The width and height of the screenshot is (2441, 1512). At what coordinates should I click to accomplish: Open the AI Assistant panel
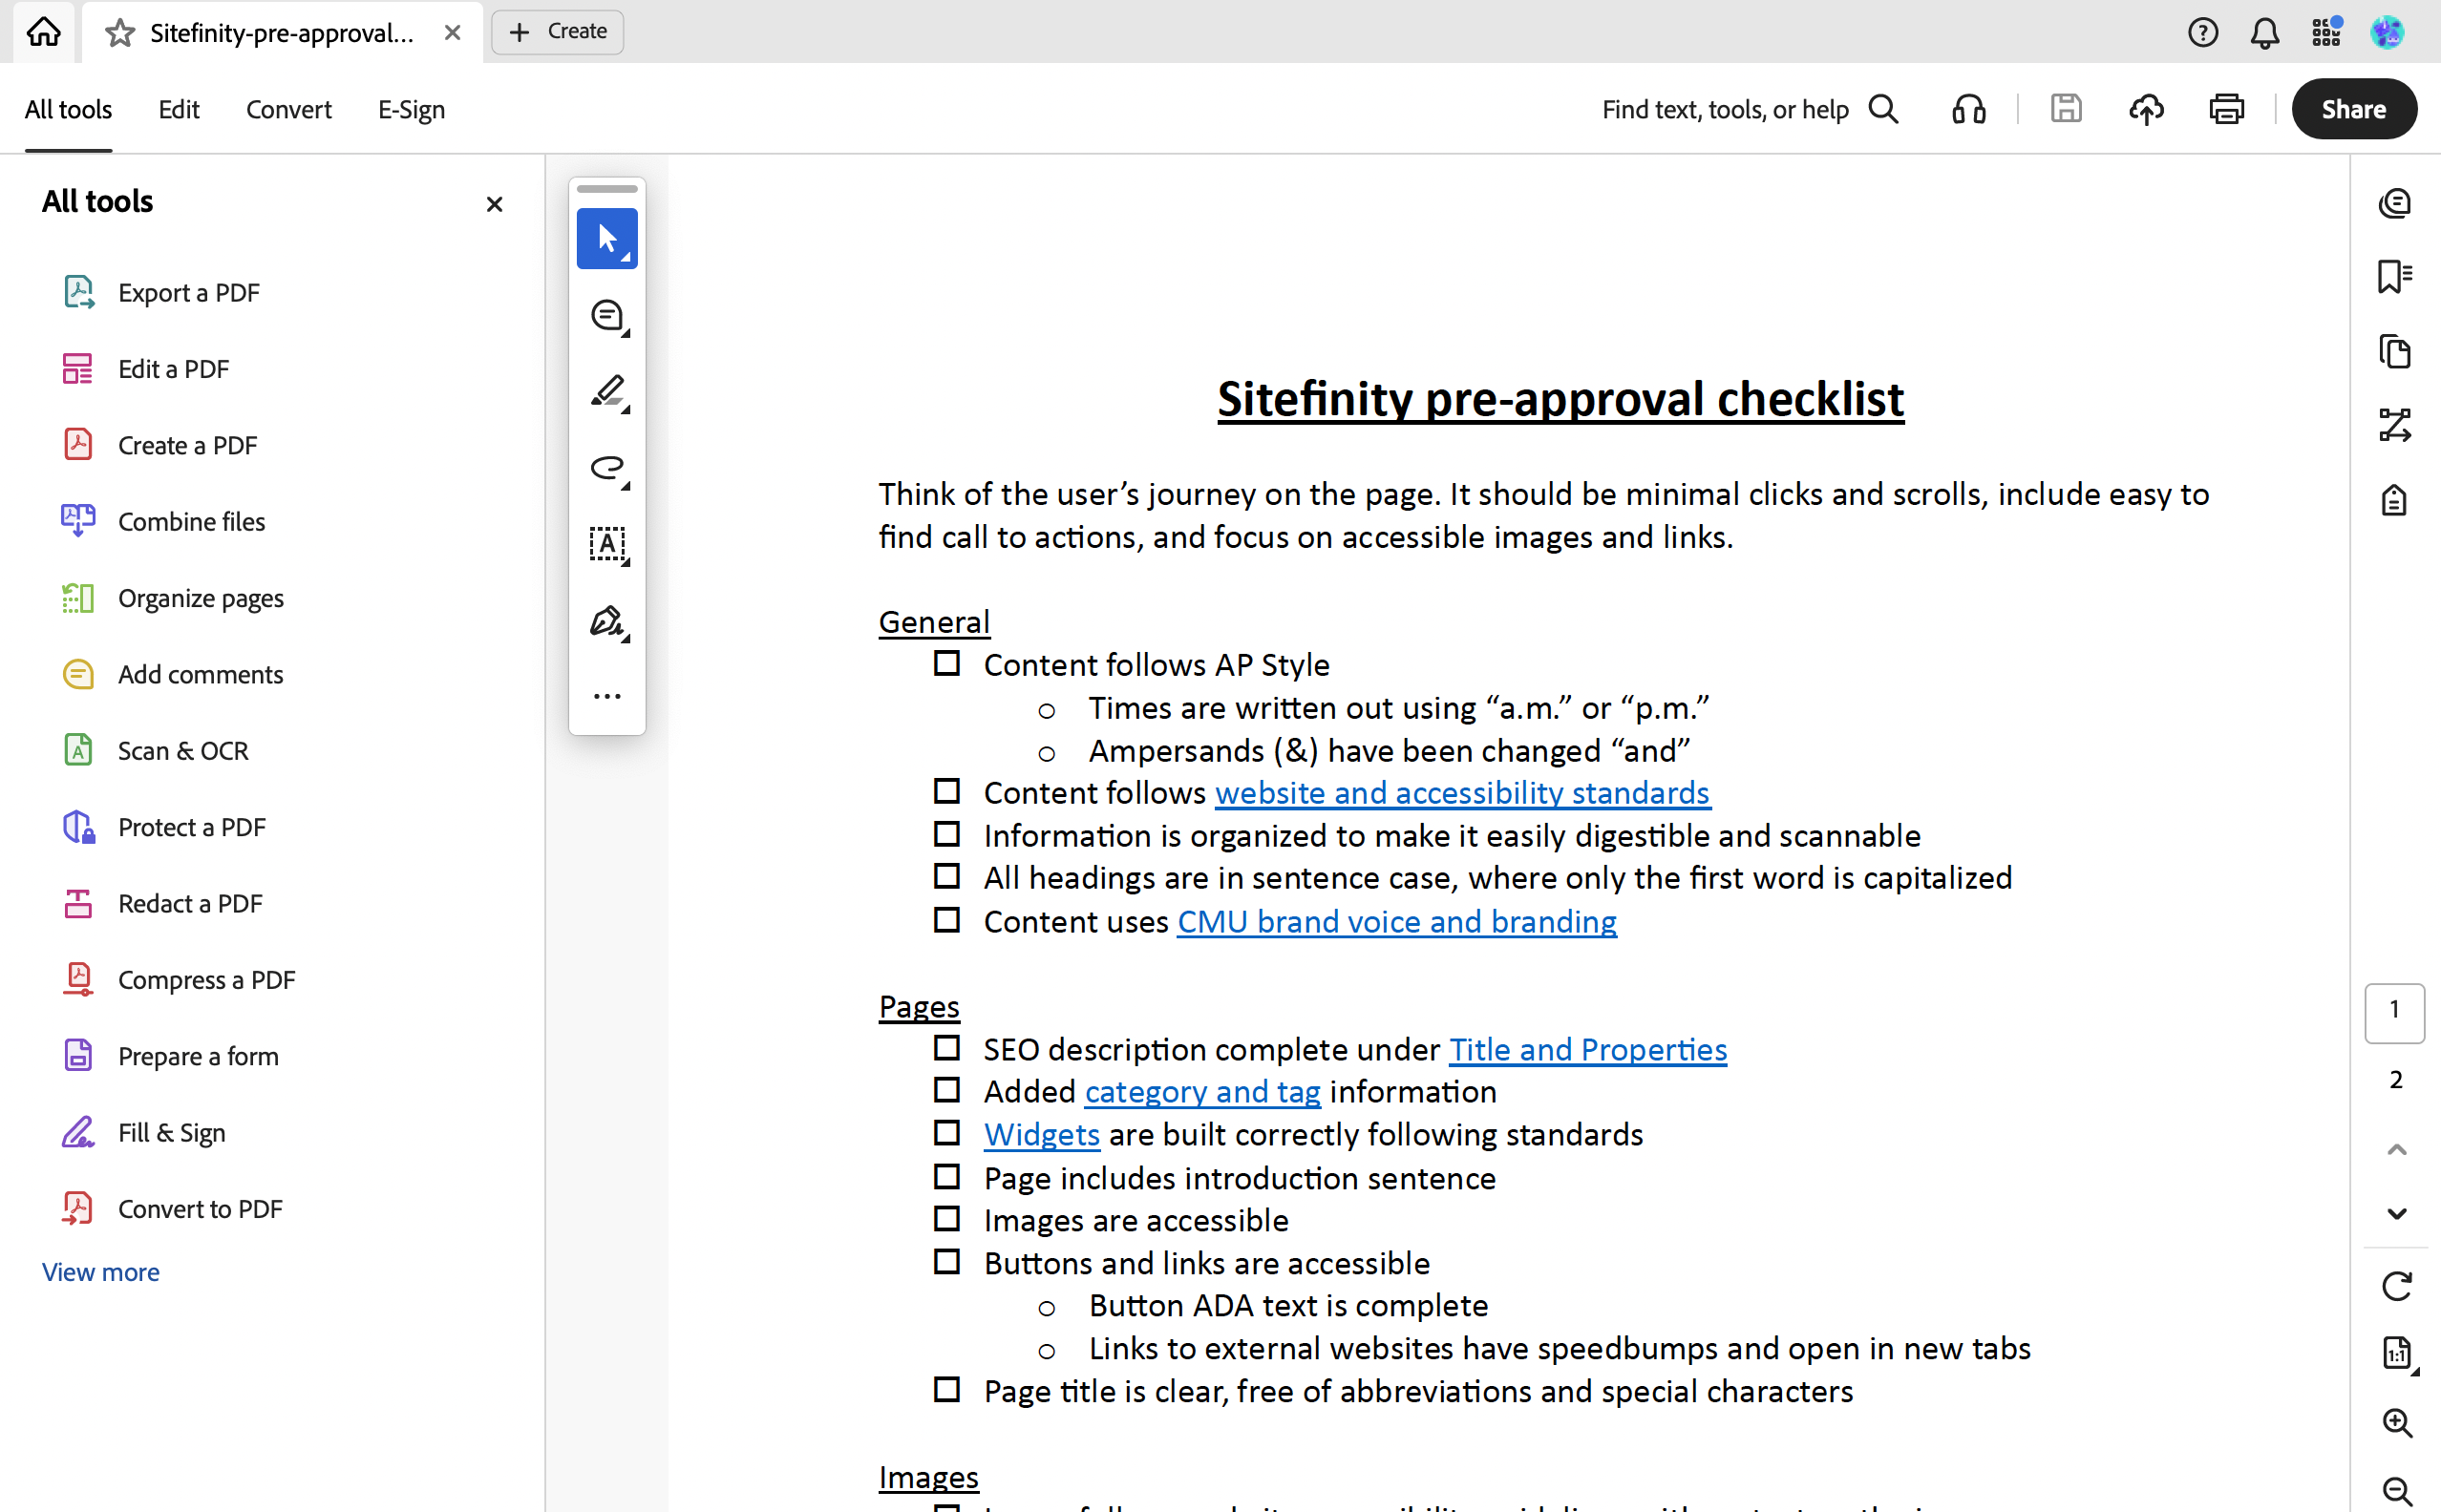tap(2396, 203)
